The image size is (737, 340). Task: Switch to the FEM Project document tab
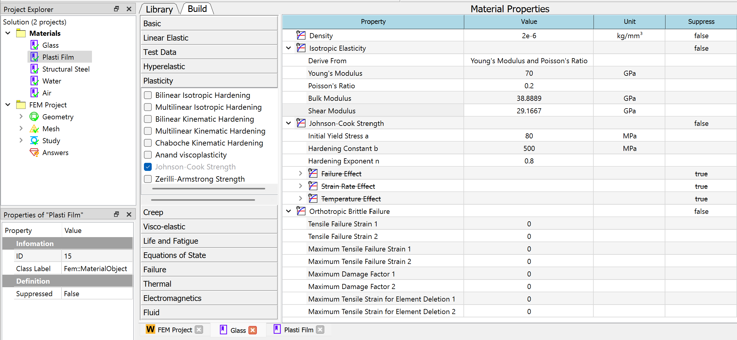click(175, 330)
